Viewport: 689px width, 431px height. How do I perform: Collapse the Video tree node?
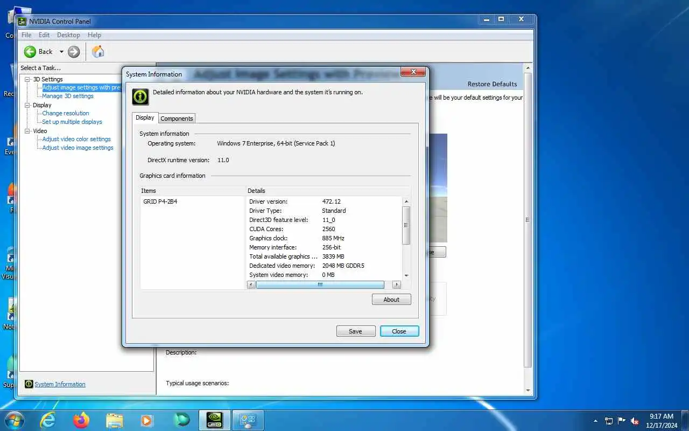27,131
